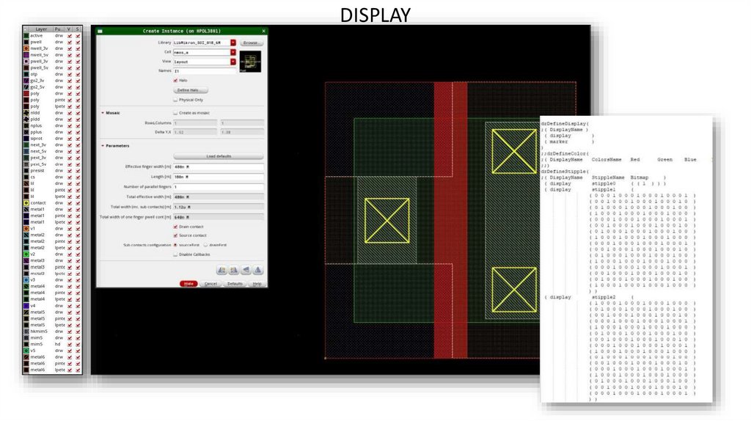The image size is (751, 421).
Task: Toggle the Halo checkbox
Action: click(x=175, y=81)
